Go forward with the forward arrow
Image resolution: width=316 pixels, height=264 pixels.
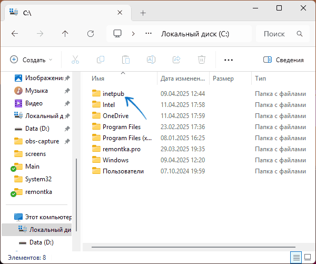(x=40, y=34)
